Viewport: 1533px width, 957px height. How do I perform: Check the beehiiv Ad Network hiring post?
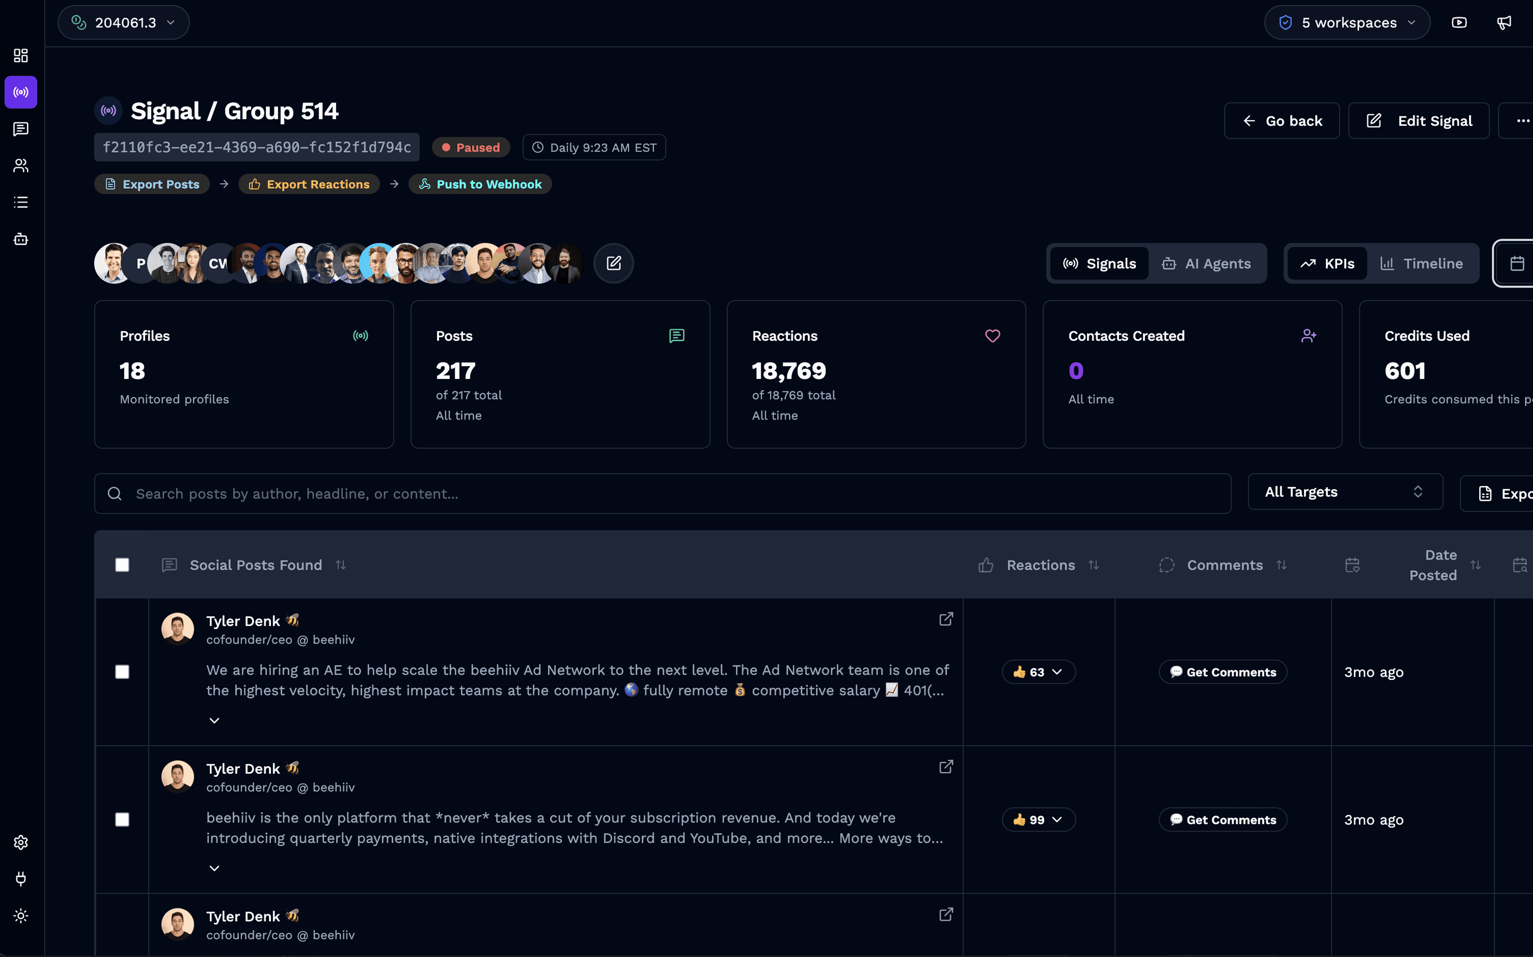(x=122, y=672)
